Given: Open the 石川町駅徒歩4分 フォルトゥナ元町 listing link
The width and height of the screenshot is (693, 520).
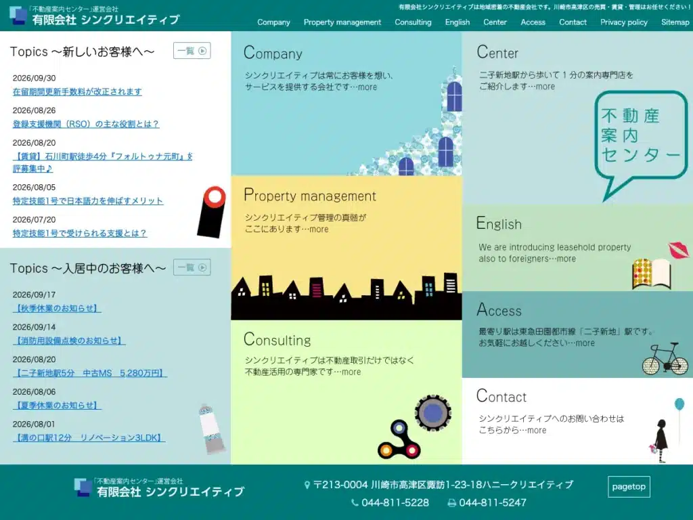Looking at the screenshot, I should click(103, 162).
